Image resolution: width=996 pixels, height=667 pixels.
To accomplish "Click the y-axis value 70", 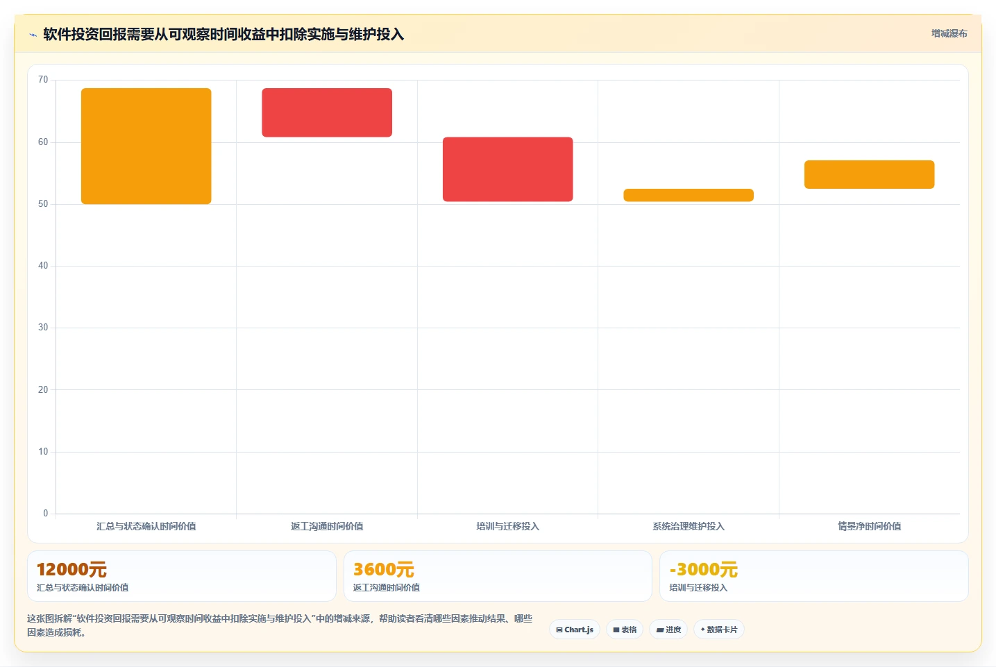I will (x=43, y=80).
